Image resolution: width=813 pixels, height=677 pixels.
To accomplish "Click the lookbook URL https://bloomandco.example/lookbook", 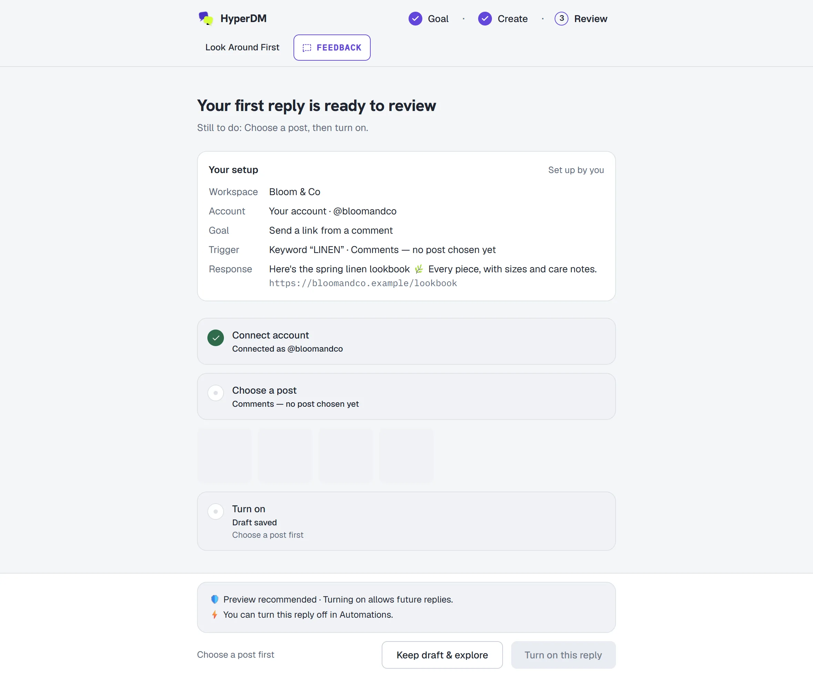I will [x=363, y=283].
